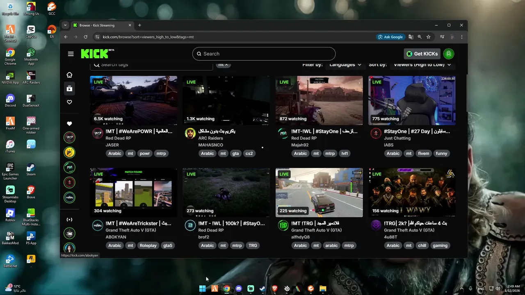This screenshot has height=295, width=525.
Task: Expand the Languages filter dropdown
Action: [x=345, y=65]
